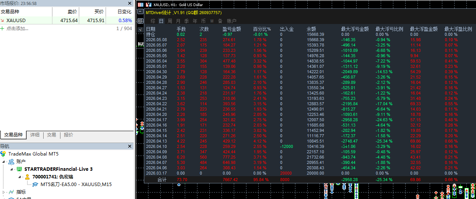Click the candlestick chart icon before XAUUSD title

[x=148, y=5]
